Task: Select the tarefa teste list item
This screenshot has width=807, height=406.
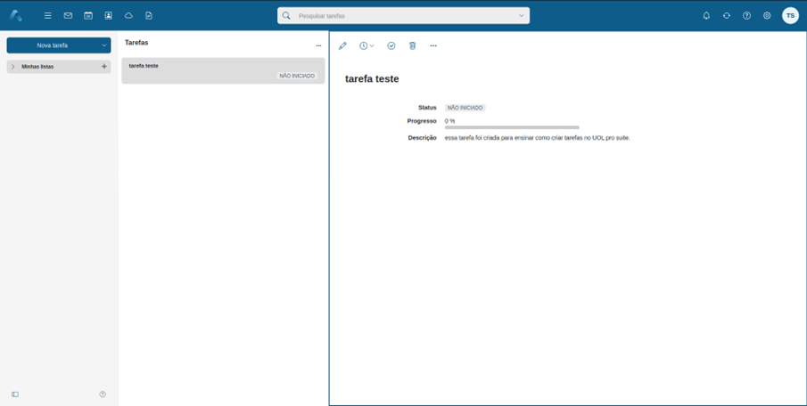Action: [x=223, y=70]
